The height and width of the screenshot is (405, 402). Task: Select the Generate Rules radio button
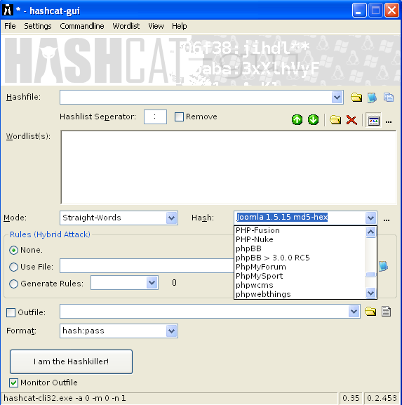[x=13, y=284]
